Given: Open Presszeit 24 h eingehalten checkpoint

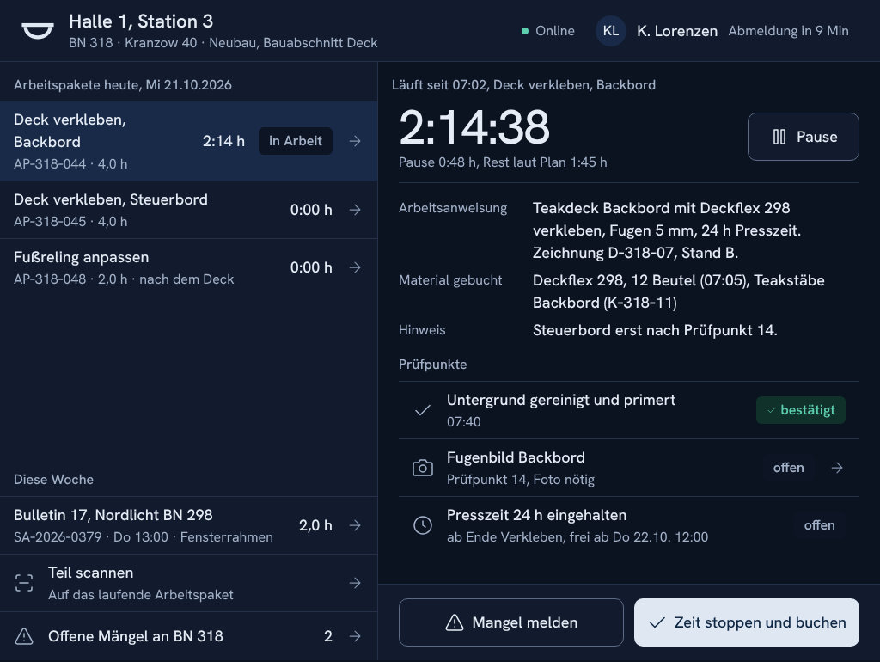Looking at the screenshot, I should [628, 525].
